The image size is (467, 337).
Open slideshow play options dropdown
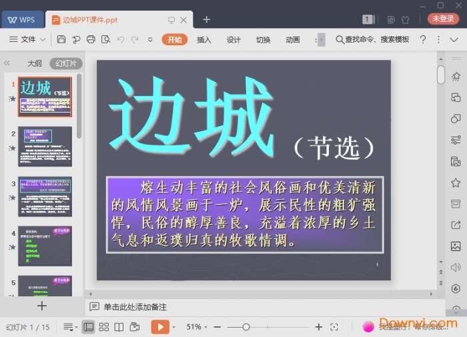pos(174,327)
